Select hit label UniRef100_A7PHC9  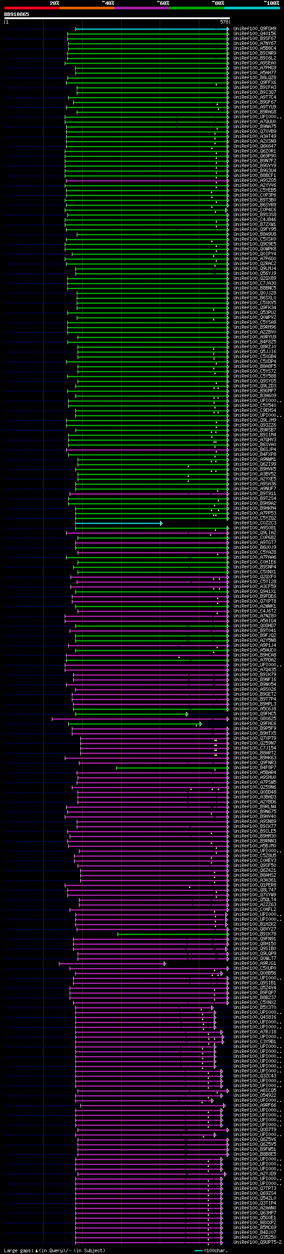(x=255, y=68)
